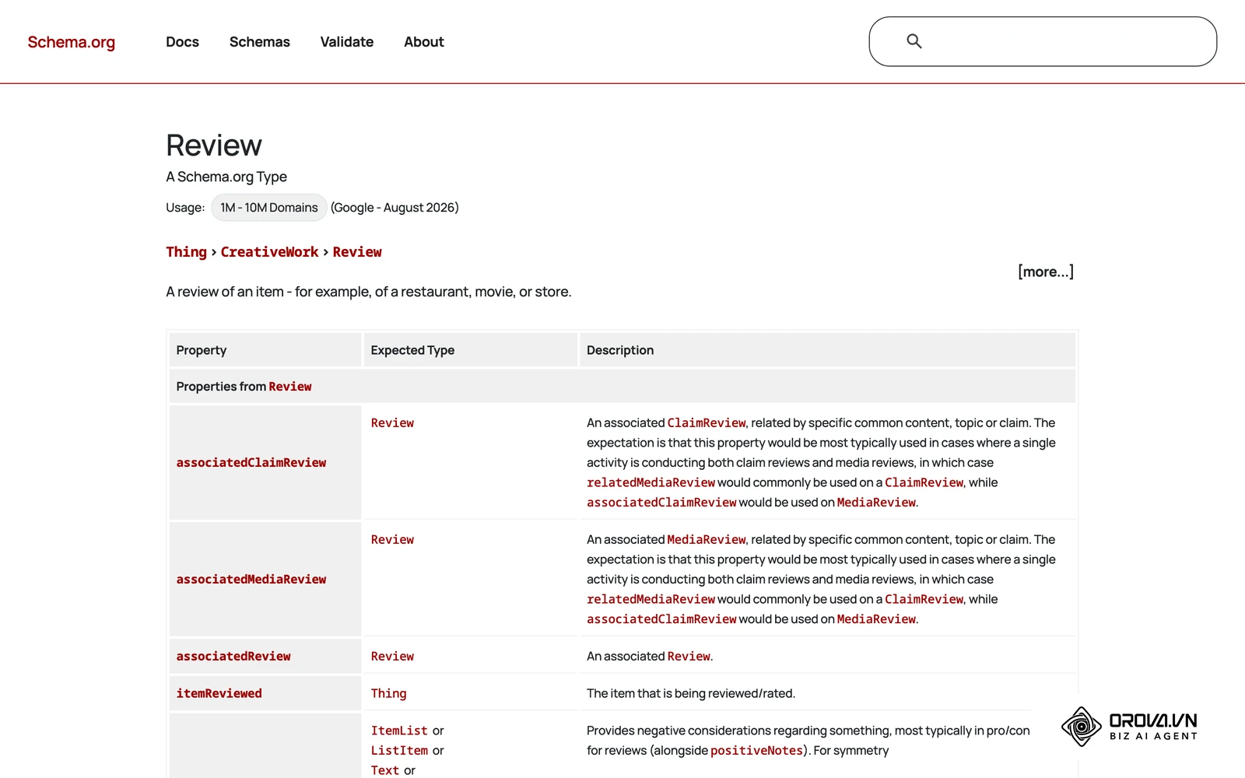
Task: Open the ListItem expected type link
Action: [x=399, y=751]
